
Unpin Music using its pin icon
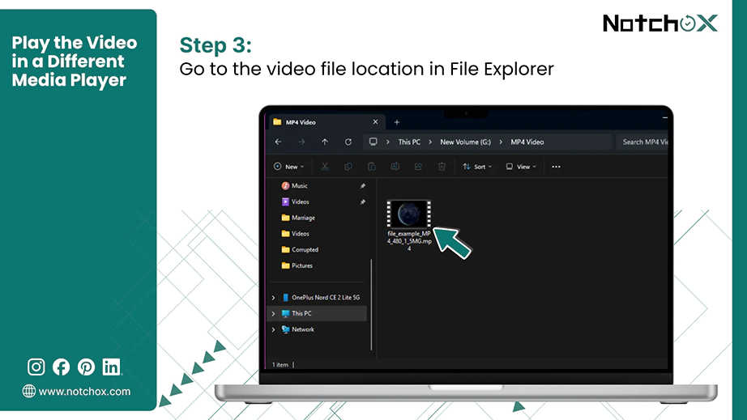[362, 186]
